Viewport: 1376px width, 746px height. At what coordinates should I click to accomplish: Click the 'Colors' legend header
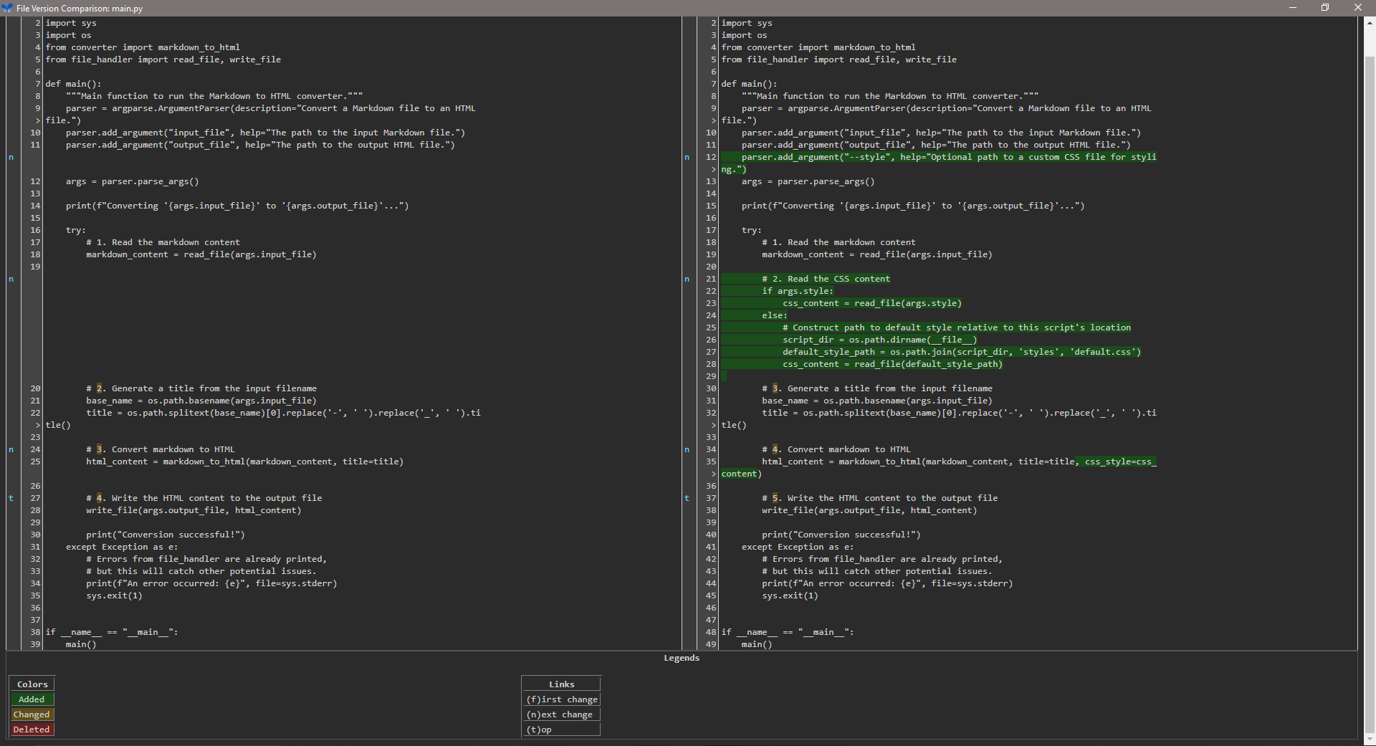32,684
